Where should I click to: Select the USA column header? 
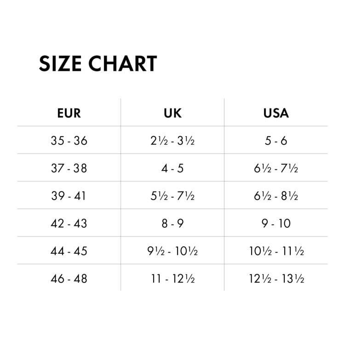276,113
